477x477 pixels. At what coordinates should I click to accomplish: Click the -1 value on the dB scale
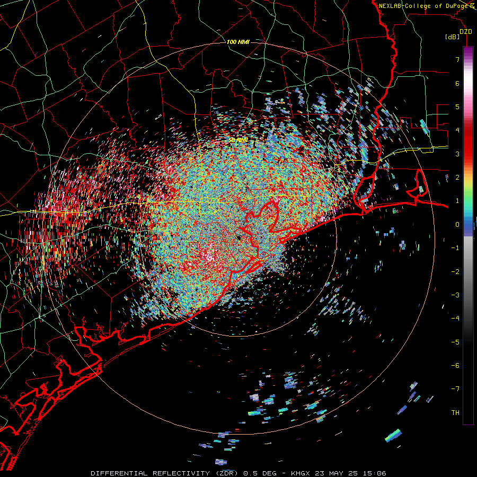[x=455, y=248]
